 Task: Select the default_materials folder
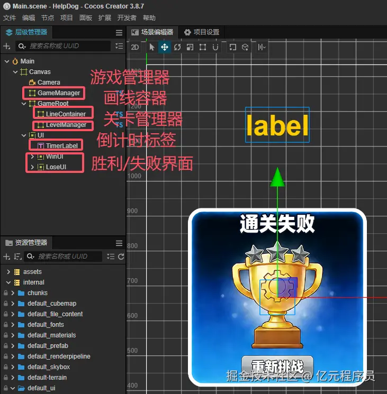[51, 335]
